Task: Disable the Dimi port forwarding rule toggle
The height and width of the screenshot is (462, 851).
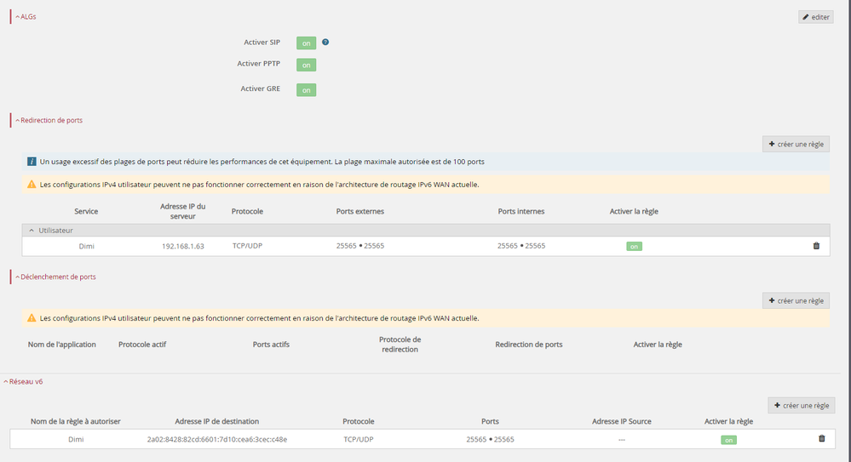Action: [634, 247]
